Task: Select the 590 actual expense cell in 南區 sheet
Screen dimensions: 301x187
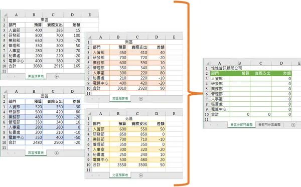Action: click(137, 63)
